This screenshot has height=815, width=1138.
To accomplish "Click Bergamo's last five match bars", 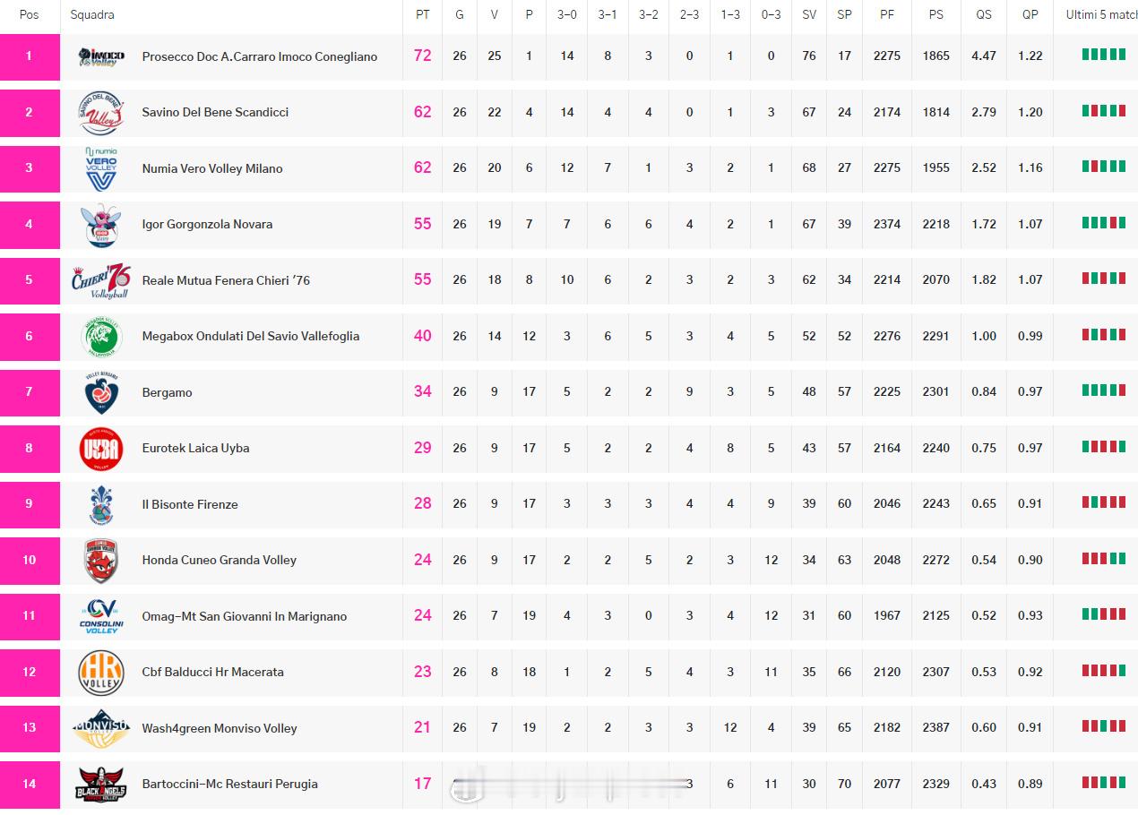I will point(1104,390).
